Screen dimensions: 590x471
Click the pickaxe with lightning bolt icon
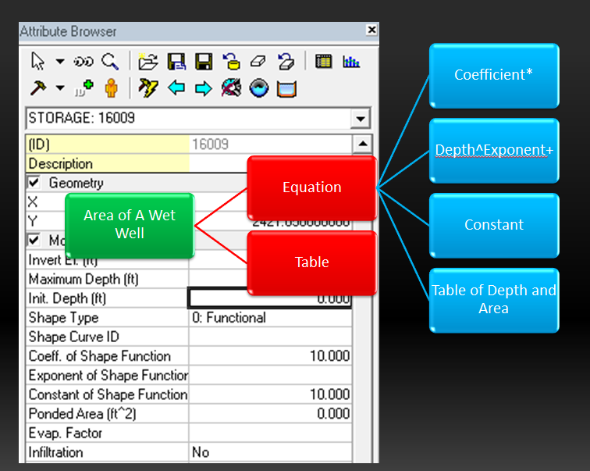(x=147, y=88)
